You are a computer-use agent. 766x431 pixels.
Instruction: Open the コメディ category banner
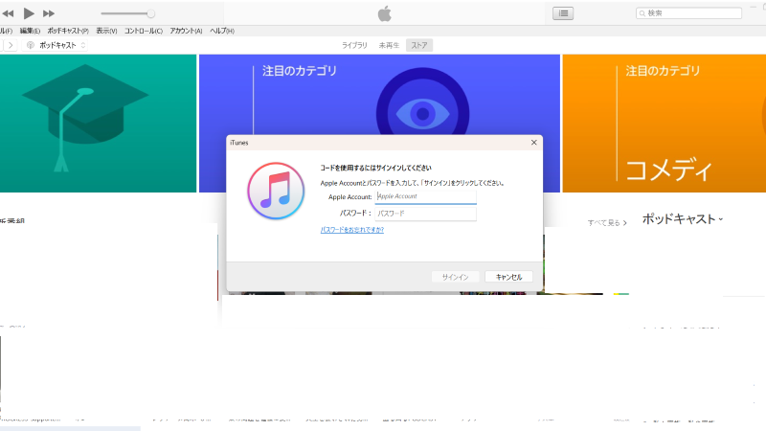(x=665, y=124)
